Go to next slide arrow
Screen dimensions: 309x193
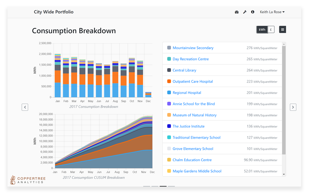click(293, 107)
